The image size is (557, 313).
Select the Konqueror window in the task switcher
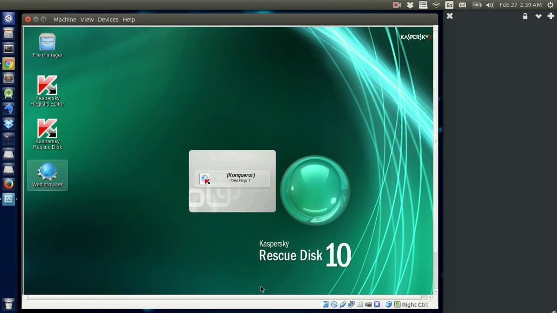(x=232, y=179)
